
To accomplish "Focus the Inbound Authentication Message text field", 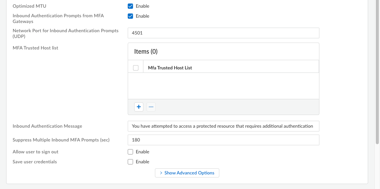I will [x=223, y=126].
